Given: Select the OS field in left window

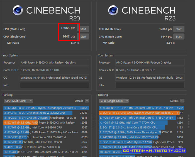Looking at the screenshot, I should pyautogui.click(x=55, y=78).
